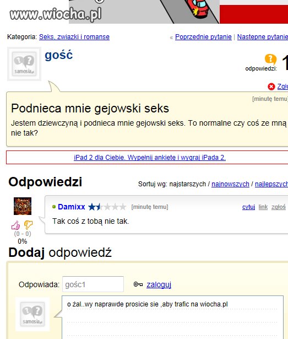
Task: Click the reply form samosia avatar
Action: 32,314
